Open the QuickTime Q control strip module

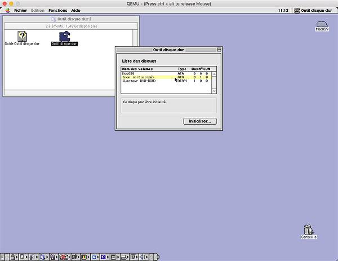coord(95,257)
